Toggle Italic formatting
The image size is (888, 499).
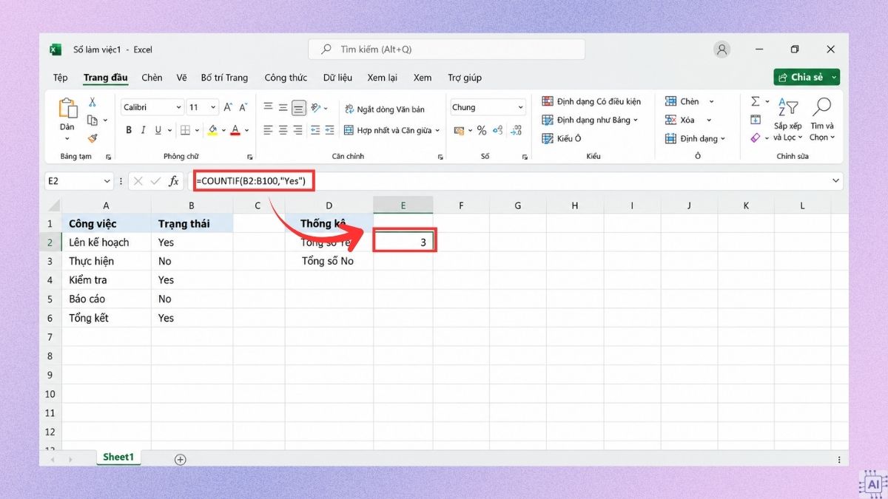point(144,130)
